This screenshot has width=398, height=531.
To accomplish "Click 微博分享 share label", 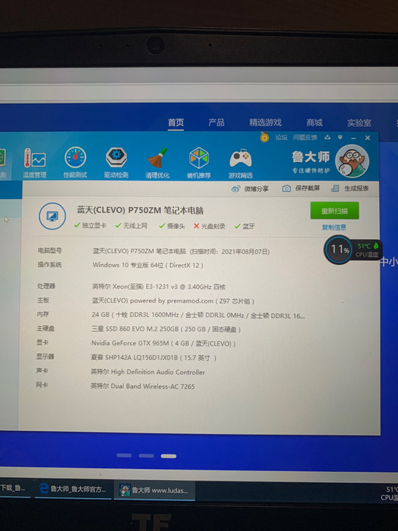I will (257, 189).
